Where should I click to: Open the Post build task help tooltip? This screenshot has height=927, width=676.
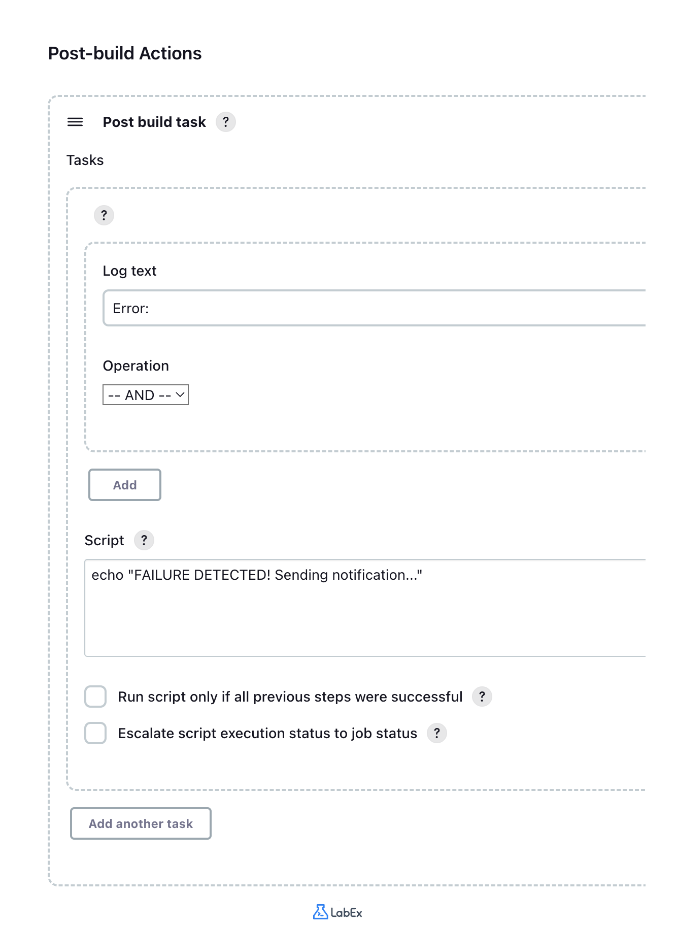coord(226,122)
